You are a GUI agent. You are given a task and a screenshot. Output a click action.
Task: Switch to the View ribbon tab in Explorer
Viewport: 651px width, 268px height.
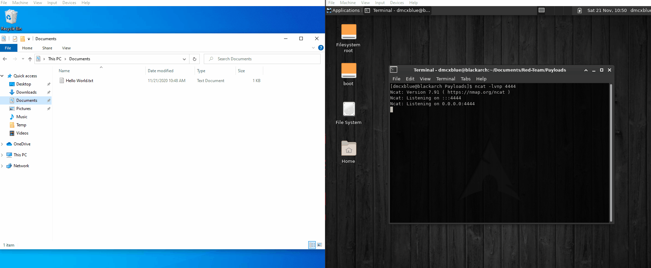(x=66, y=48)
